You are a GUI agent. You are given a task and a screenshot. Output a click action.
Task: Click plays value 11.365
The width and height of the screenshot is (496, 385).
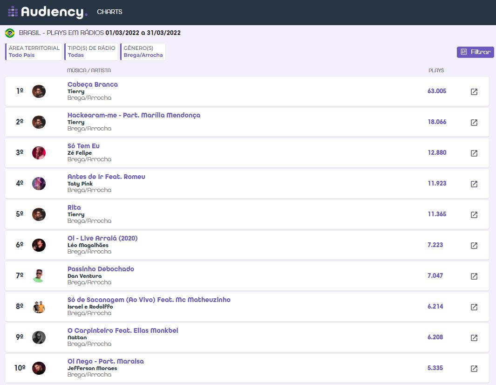coord(437,214)
